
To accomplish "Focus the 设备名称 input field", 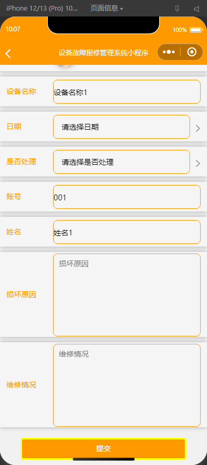I will click(x=127, y=91).
